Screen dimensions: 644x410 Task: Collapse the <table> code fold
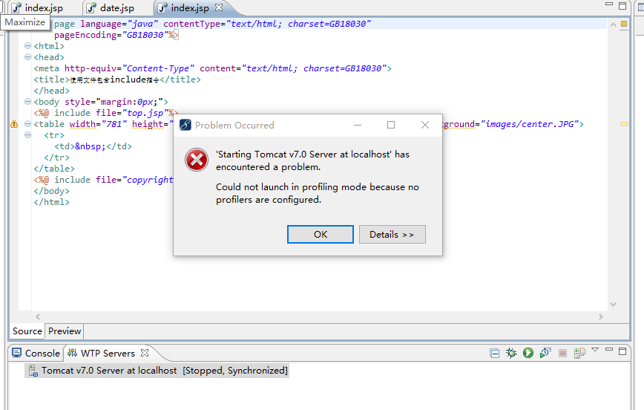[27, 123]
